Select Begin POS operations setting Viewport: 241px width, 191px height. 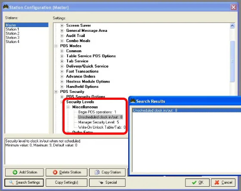(97, 112)
